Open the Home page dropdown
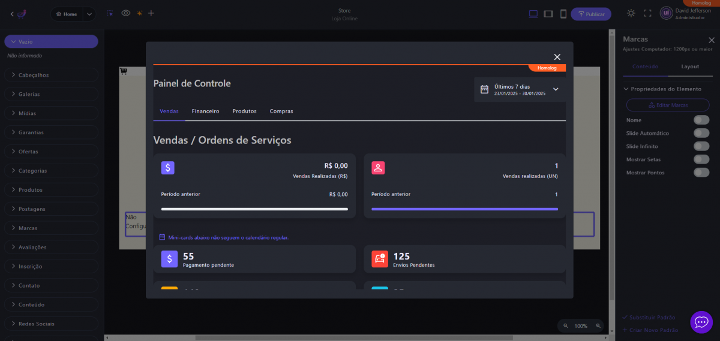720x341 pixels. [89, 14]
